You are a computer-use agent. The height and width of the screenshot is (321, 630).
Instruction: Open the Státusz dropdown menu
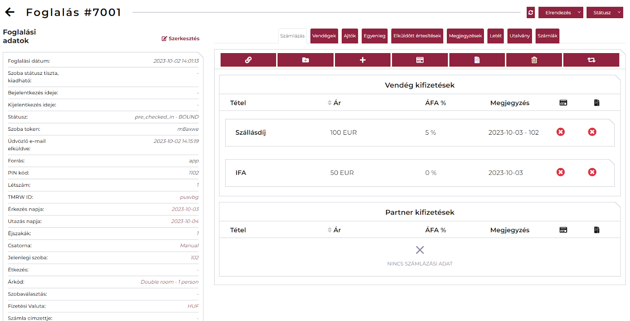604,13
